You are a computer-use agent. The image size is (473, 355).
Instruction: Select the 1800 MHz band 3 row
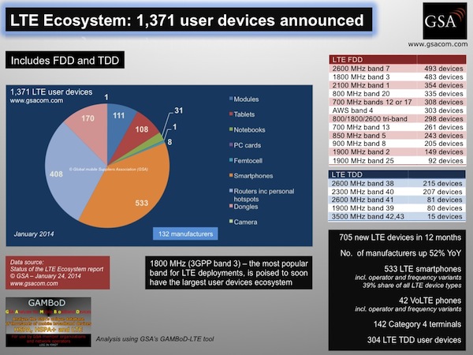click(x=397, y=77)
